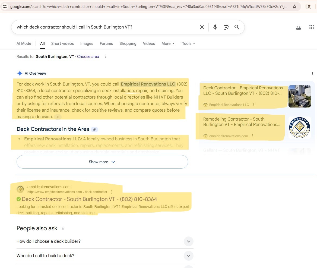Screen dimensions: 317x268
Task: Open the Google apps grid
Action: [312, 27]
